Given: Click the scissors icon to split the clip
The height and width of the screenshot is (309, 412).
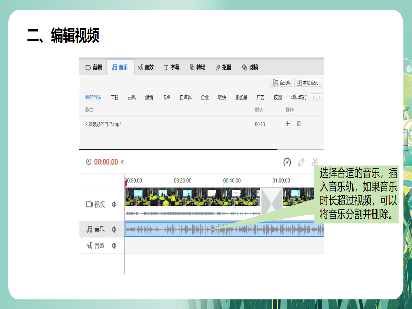Looking at the screenshot, I should click(x=314, y=162).
